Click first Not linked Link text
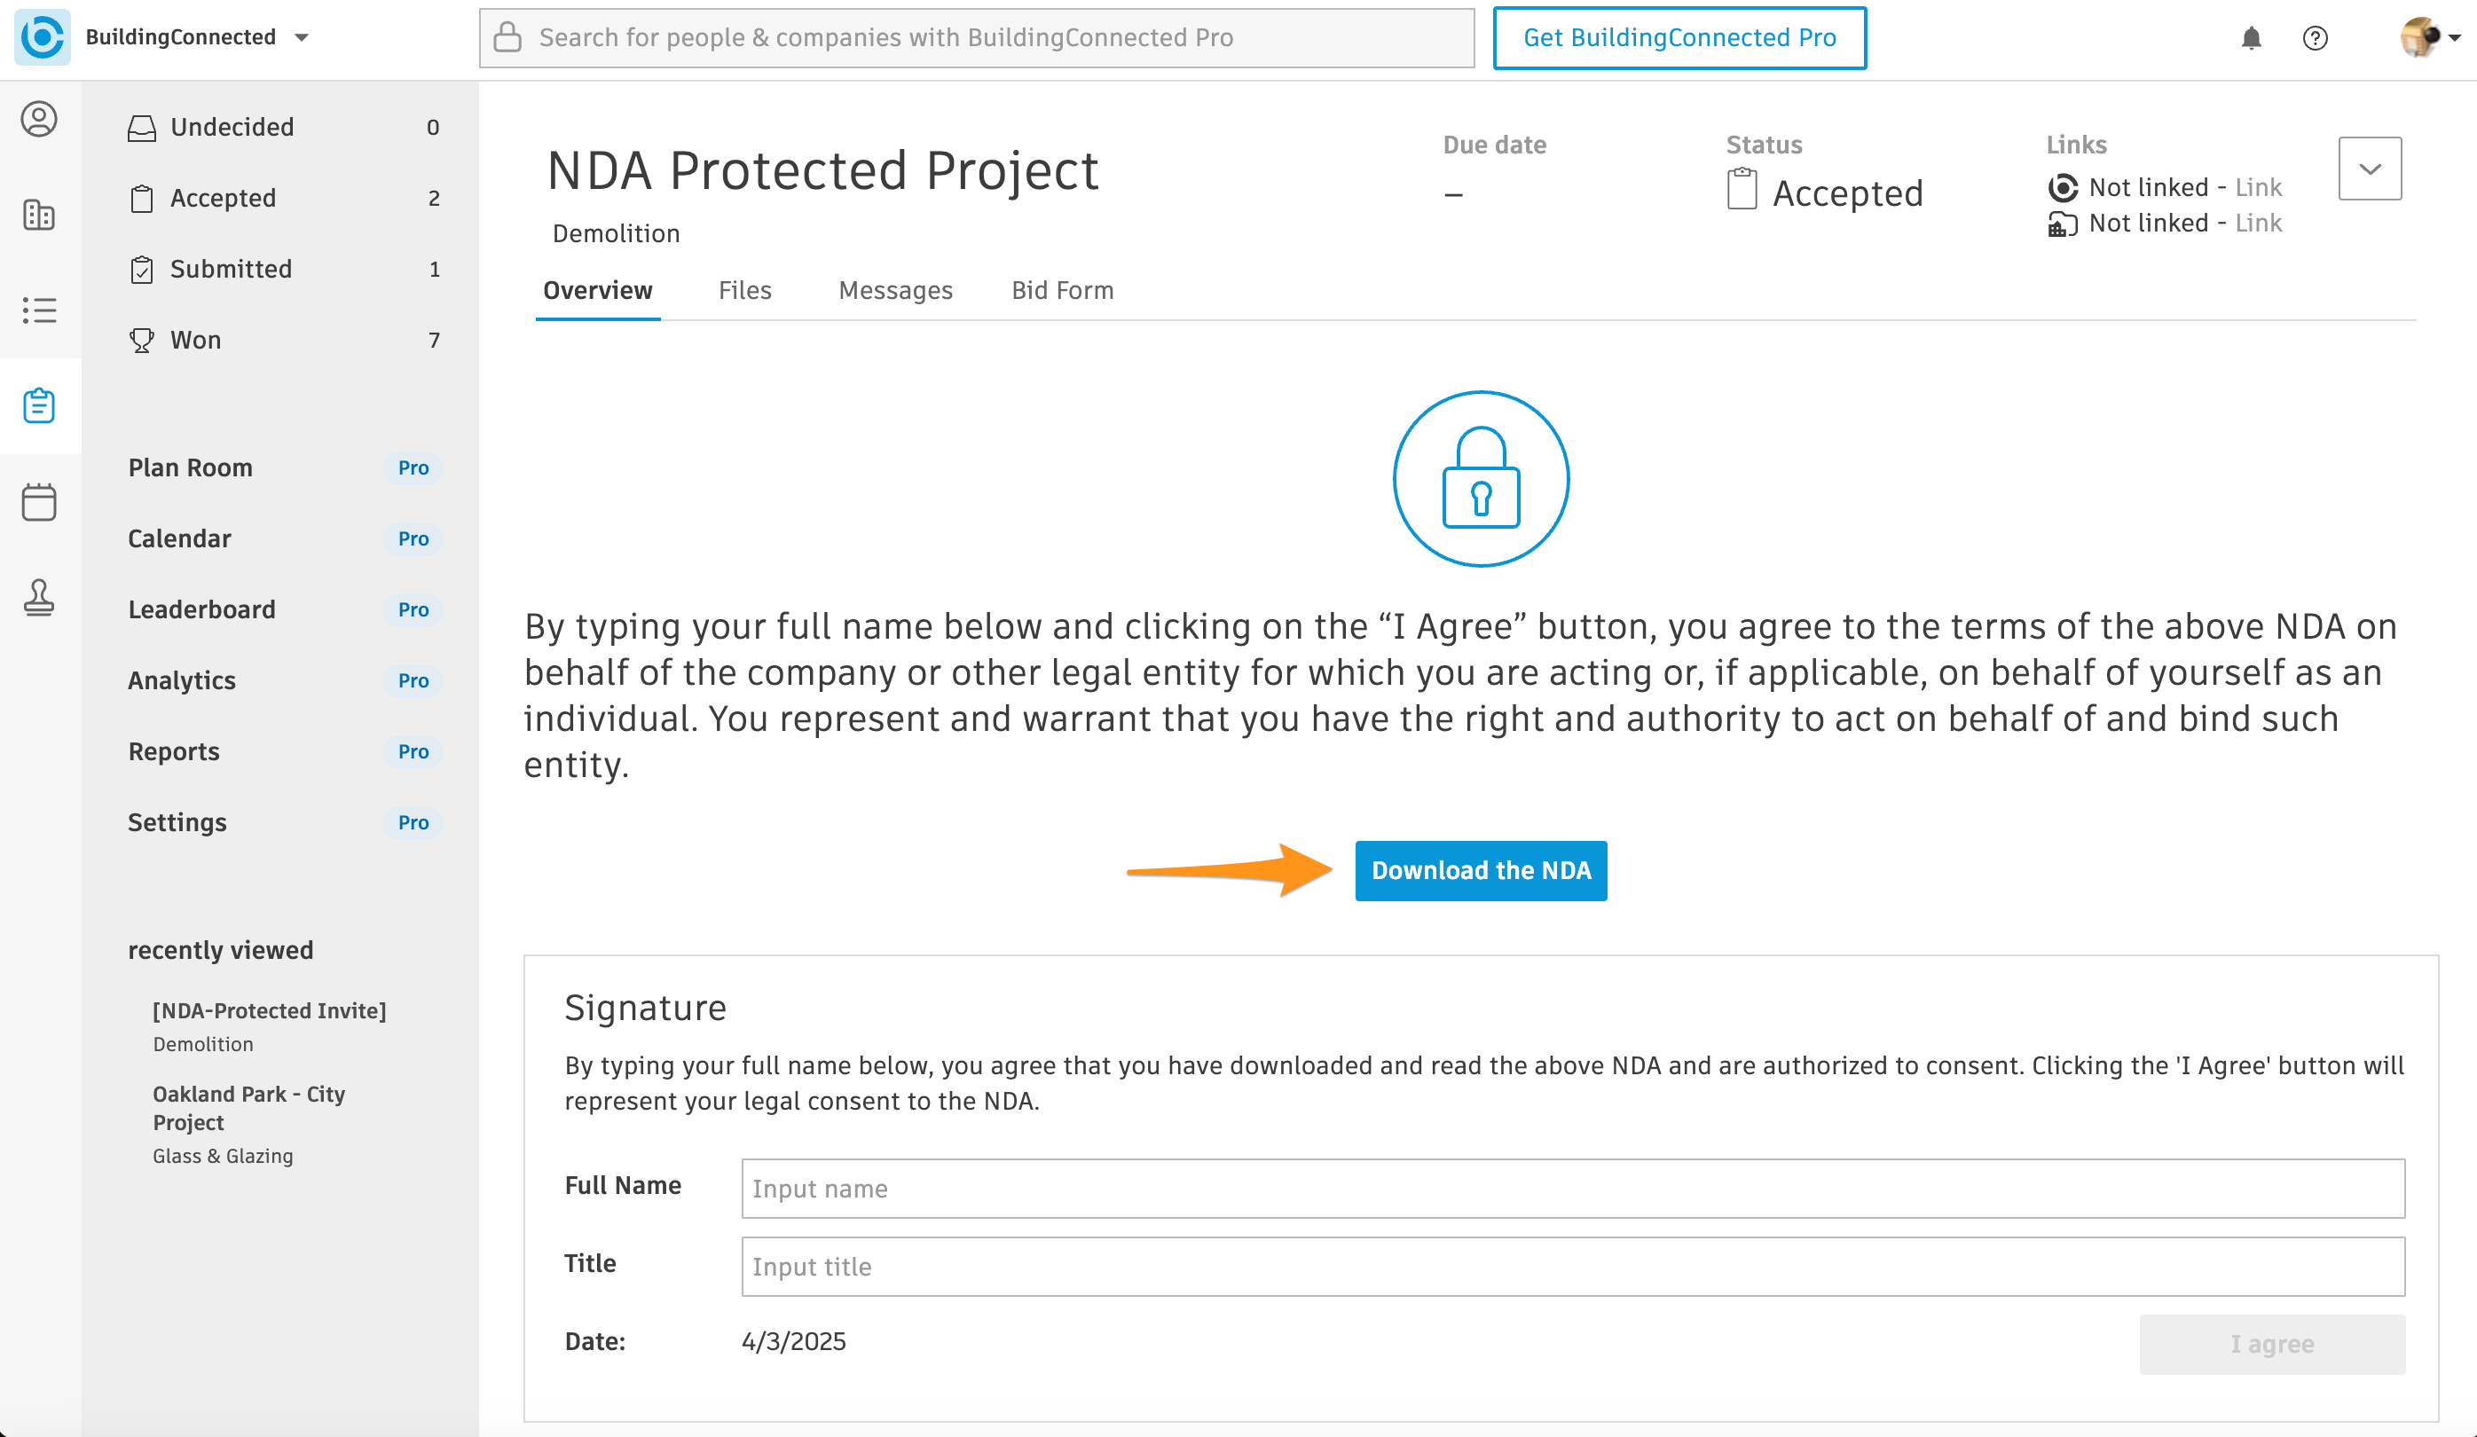Viewport: 2477px width, 1437px height. click(2258, 188)
